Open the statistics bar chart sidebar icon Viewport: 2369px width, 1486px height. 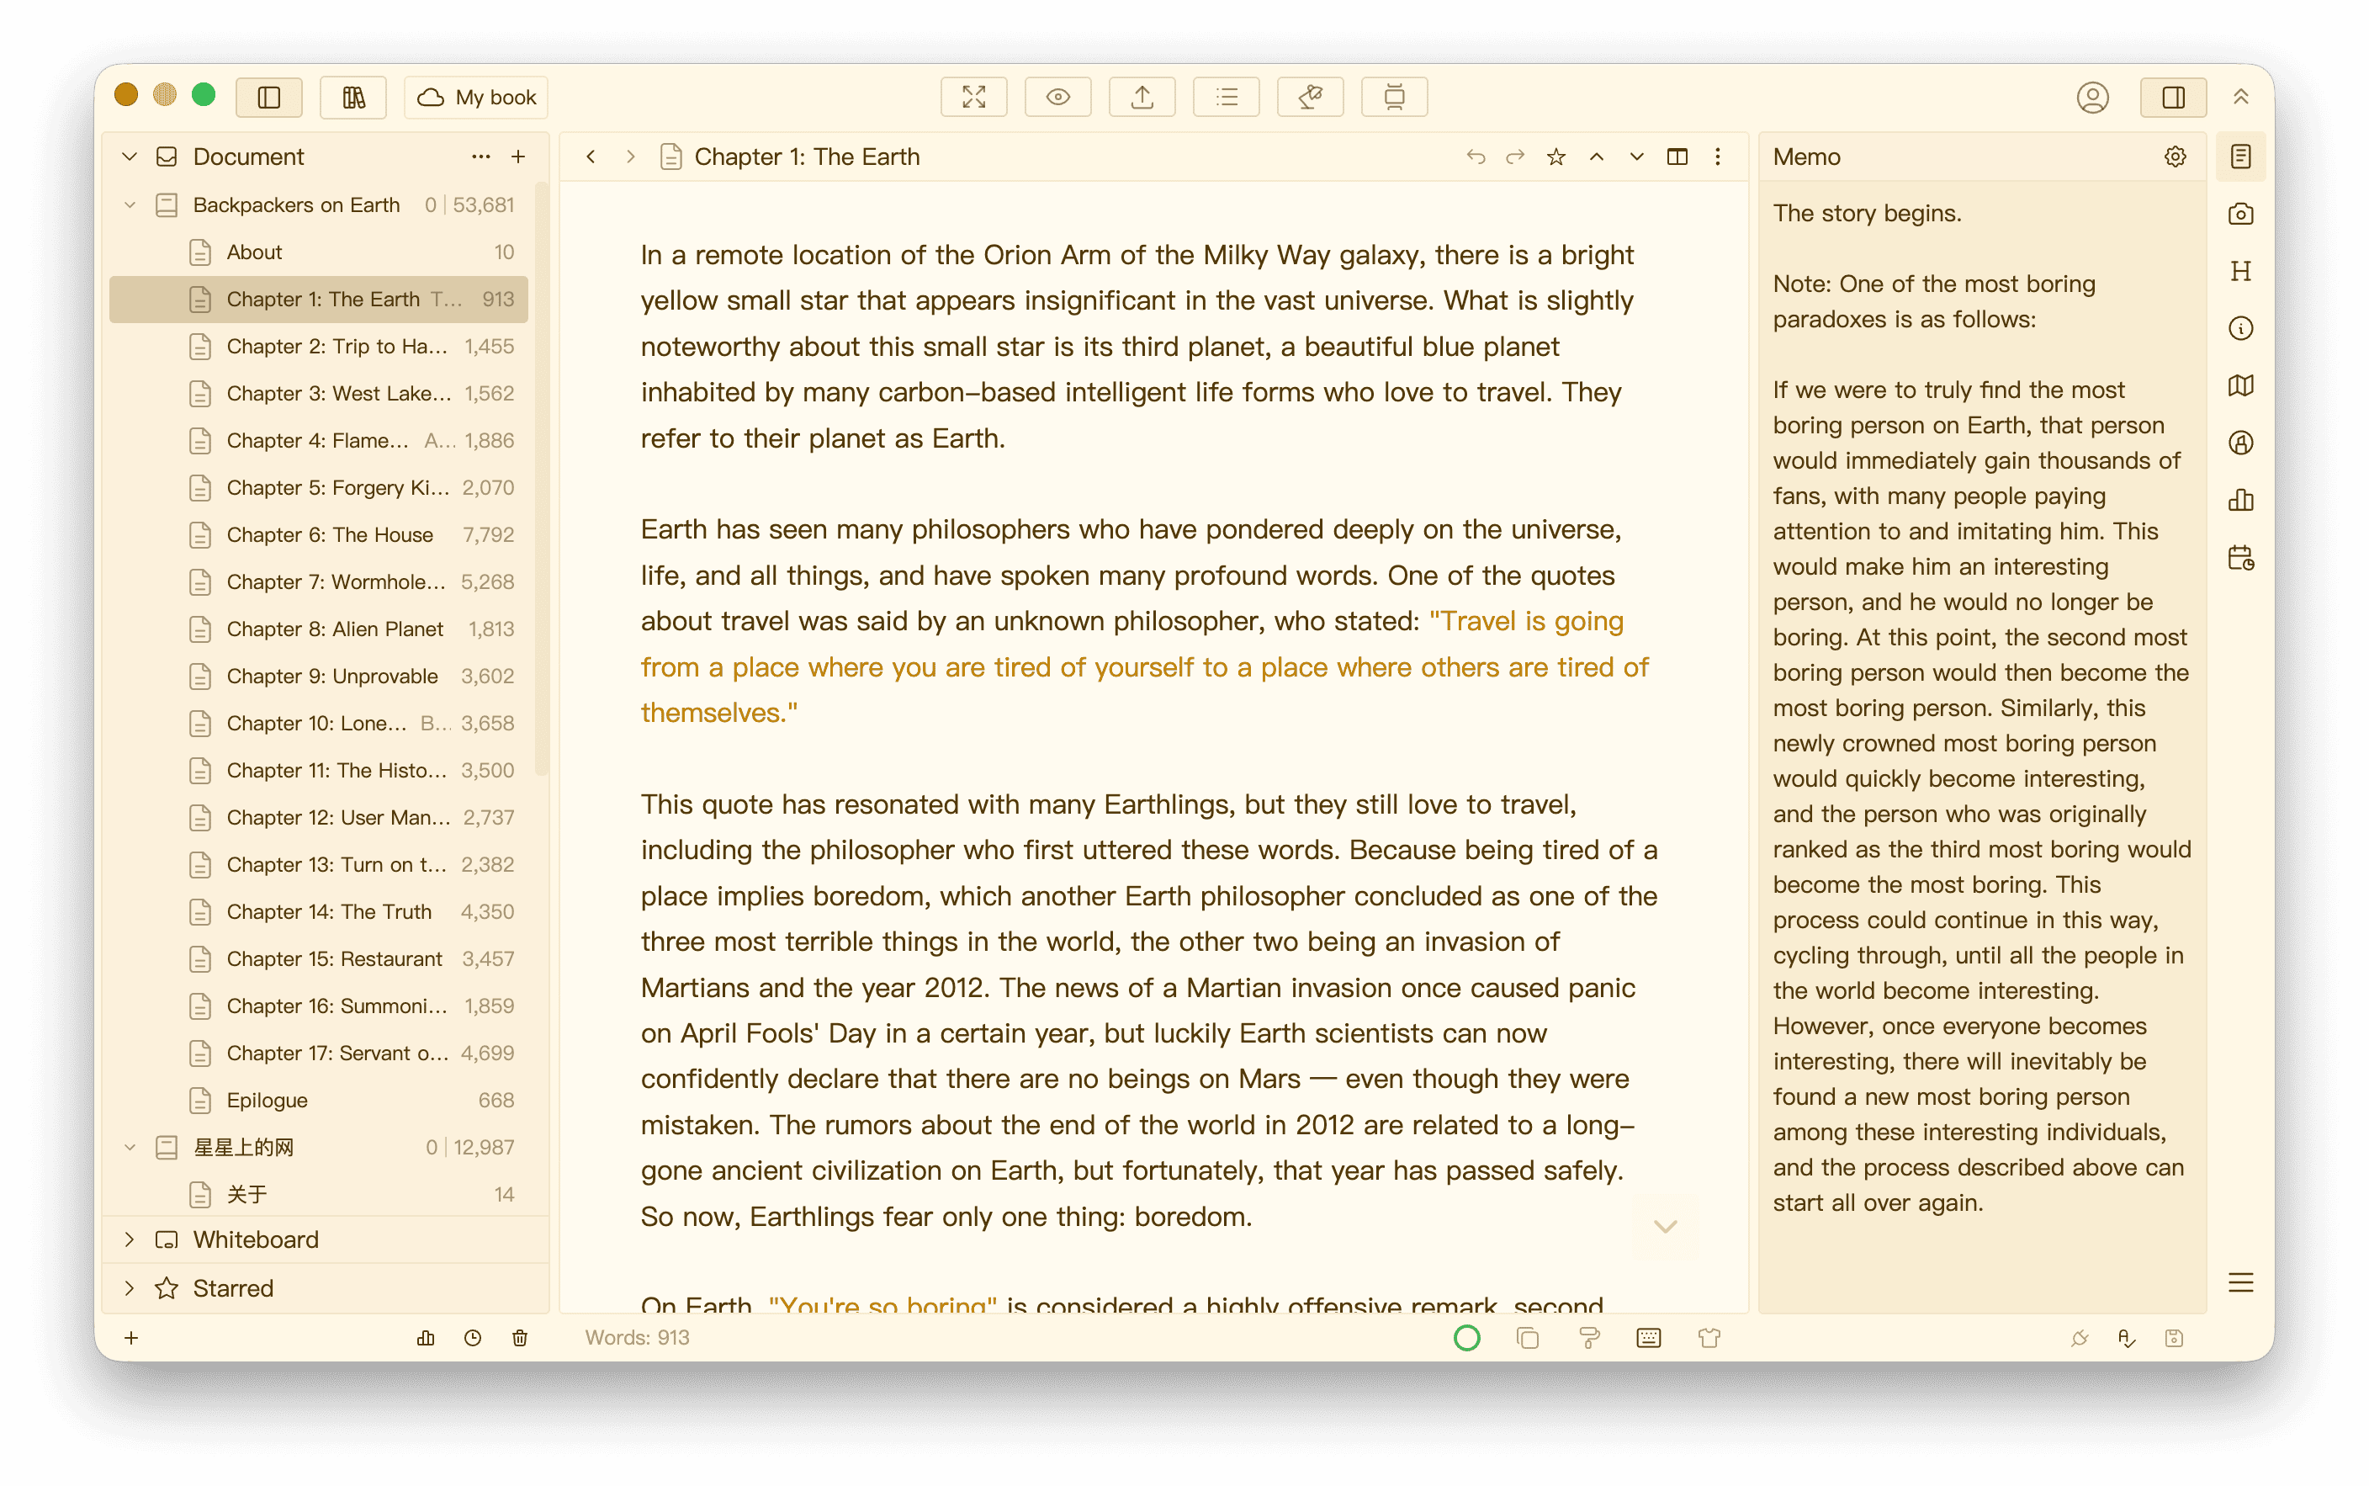[x=2240, y=501]
